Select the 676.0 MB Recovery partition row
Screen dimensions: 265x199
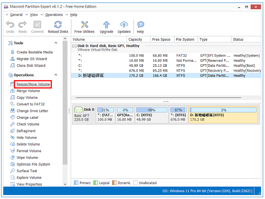coord(166,70)
